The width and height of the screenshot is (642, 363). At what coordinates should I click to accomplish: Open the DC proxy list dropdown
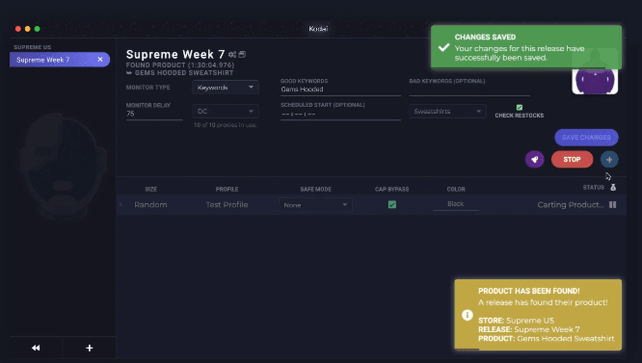pos(225,112)
